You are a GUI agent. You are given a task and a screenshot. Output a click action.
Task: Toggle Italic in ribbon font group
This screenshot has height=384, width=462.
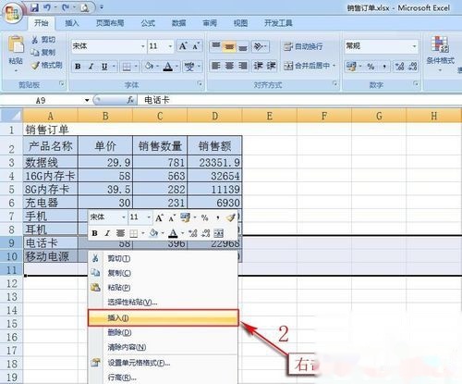[91, 67]
